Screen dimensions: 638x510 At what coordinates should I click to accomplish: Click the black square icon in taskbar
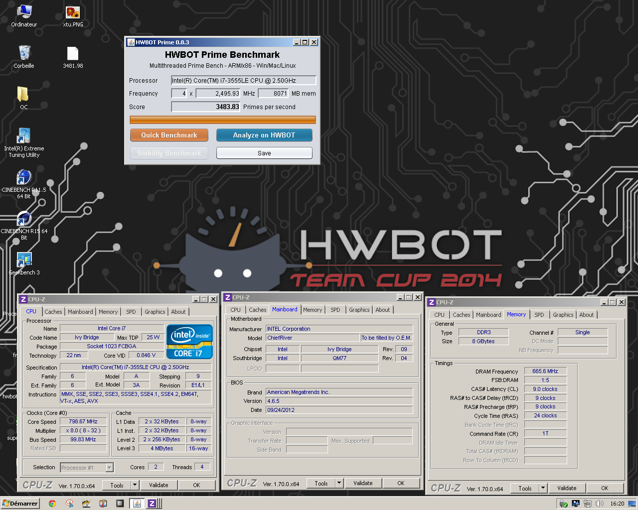coord(120,504)
